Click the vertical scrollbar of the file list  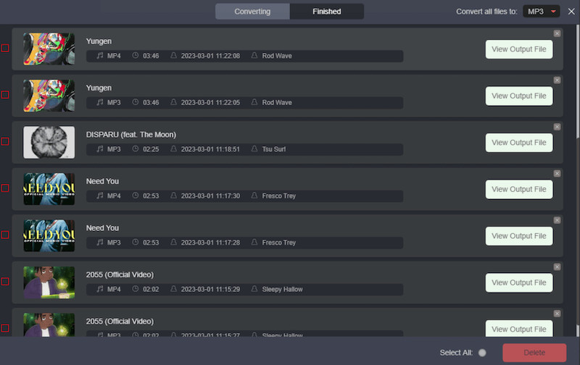point(577,180)
